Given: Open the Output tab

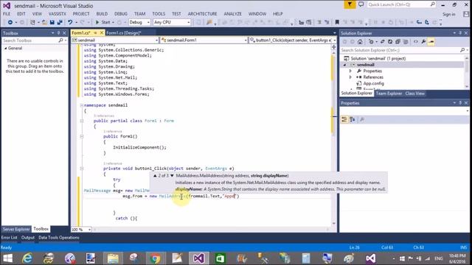Looking at the screenshot, I should pyautogui.click(x=28, y=238).
